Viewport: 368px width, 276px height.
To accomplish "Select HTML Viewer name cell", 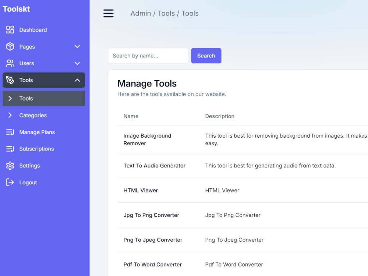I will 141,190.
